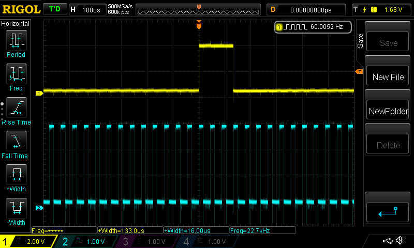Click the 500MSa/s sample rate text
The width and height of the screenshot is (414, 248).
tap(120, 6)
